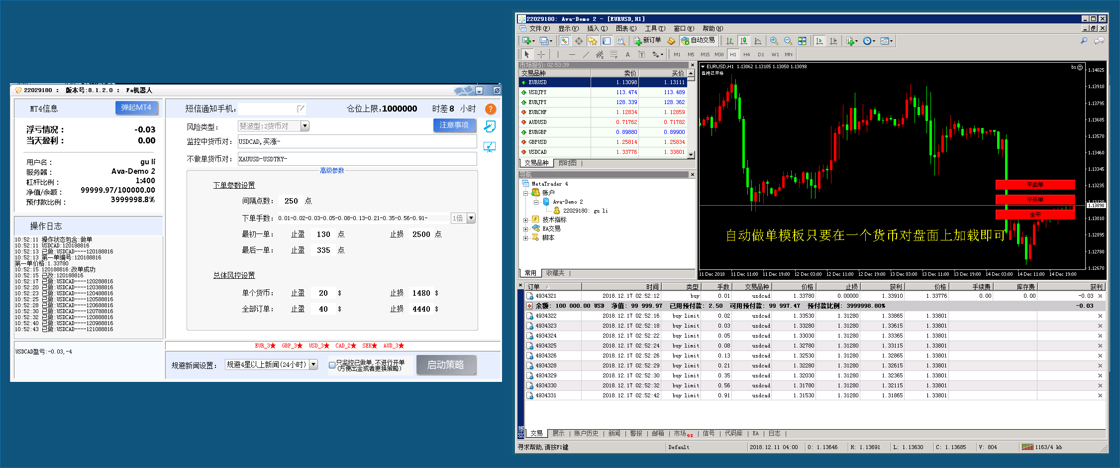Switch to 账户历史 account history tab
The height and width of the screenshot is (468, 1120).
(586, 434)
